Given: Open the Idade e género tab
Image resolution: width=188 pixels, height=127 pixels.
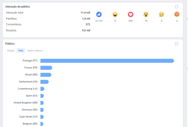Looking at the screenshot, I should [35, 51].
